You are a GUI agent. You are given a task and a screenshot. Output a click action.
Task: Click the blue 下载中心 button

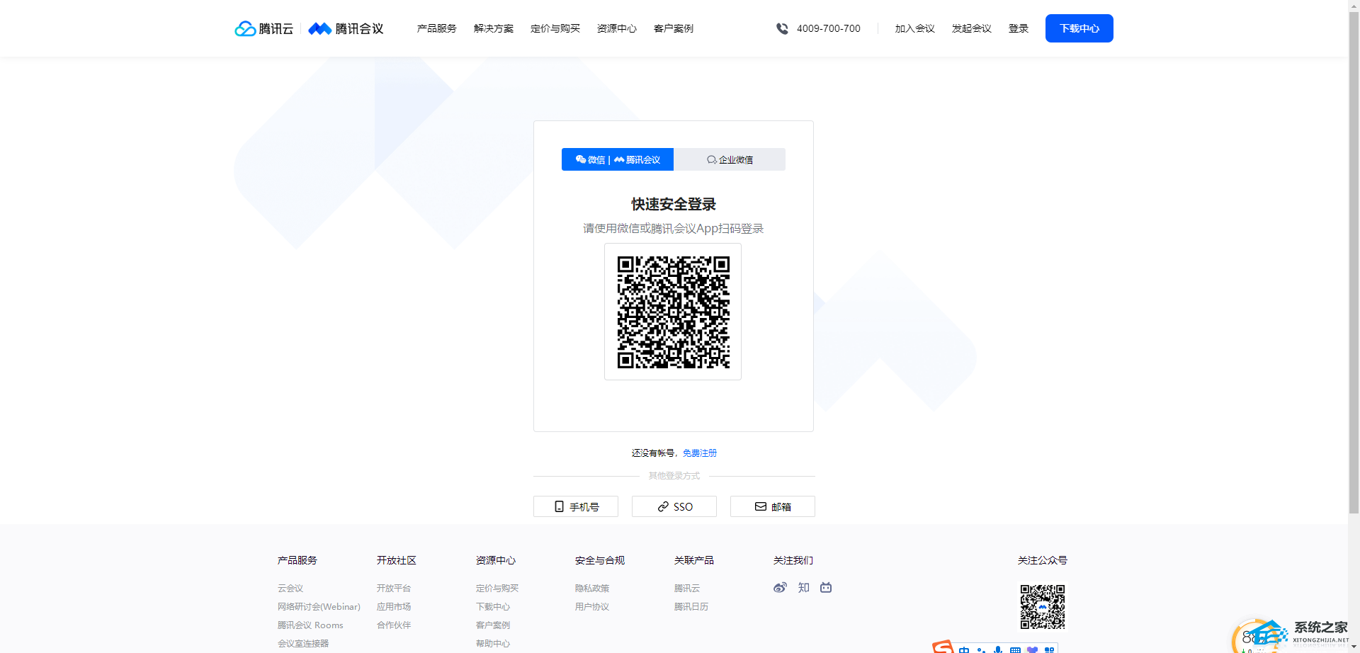1079,28
